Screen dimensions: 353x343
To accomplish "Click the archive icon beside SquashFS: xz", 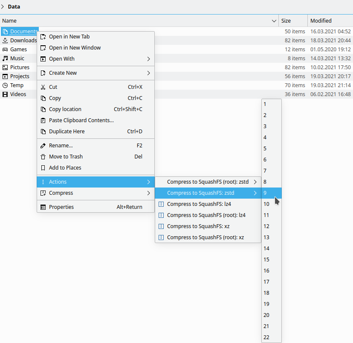I will click(x=161, y=226).
